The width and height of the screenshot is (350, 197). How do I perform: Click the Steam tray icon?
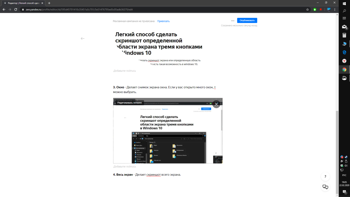click(x=346, y=157)
